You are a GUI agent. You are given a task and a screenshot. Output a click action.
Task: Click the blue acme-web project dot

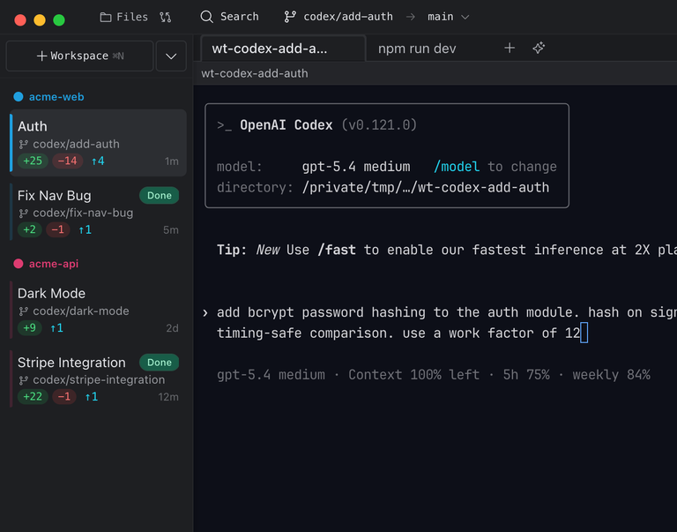[x=19, y=96]
